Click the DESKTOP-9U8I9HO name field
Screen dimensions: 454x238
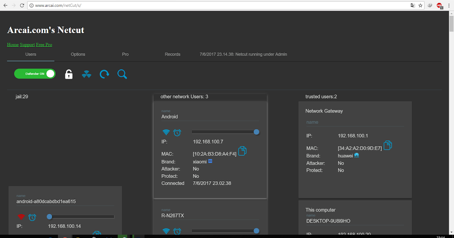click(x=355, y=221)
